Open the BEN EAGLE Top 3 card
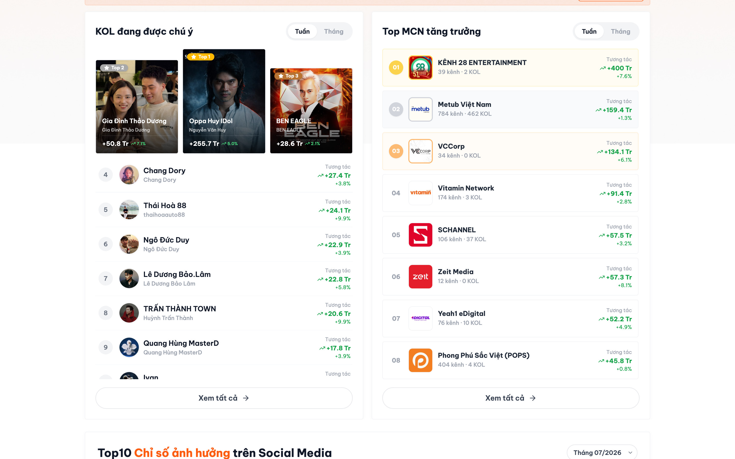The height and width of the screenshot is (459, 735). pyautogui.click(x=311, y=111)
